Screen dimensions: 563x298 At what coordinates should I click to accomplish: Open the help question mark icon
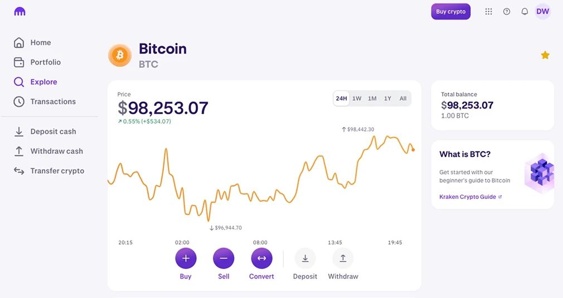tap(507, 12)
